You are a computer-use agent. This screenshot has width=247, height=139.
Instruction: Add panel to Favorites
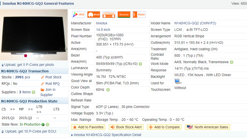pyautogui.click(x=88, y=127)
